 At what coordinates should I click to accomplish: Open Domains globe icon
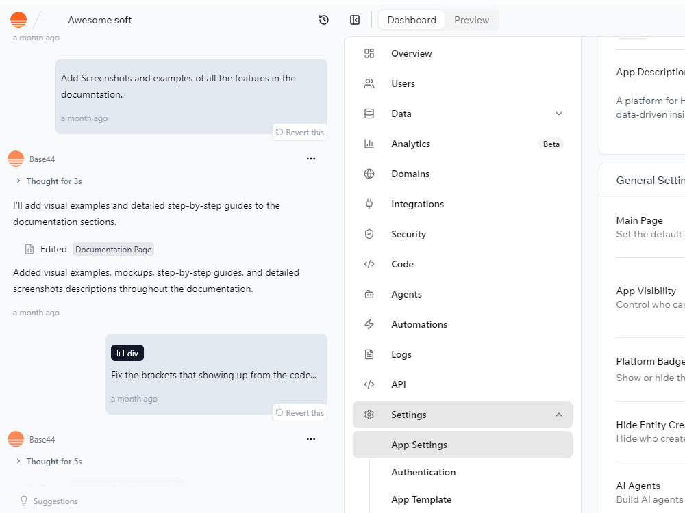click(x=369, y=174)
